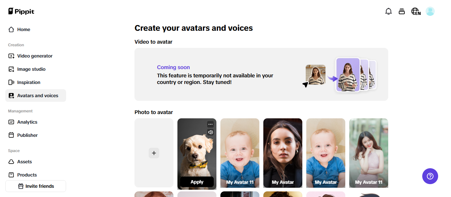Play voice preview on dog avatar
The height and width of the screenshot is (197, 451).
[x=210, y=132]
